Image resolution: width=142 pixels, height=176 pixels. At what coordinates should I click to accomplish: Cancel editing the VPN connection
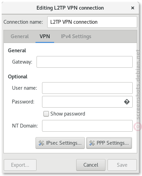[x=91, y=165]
